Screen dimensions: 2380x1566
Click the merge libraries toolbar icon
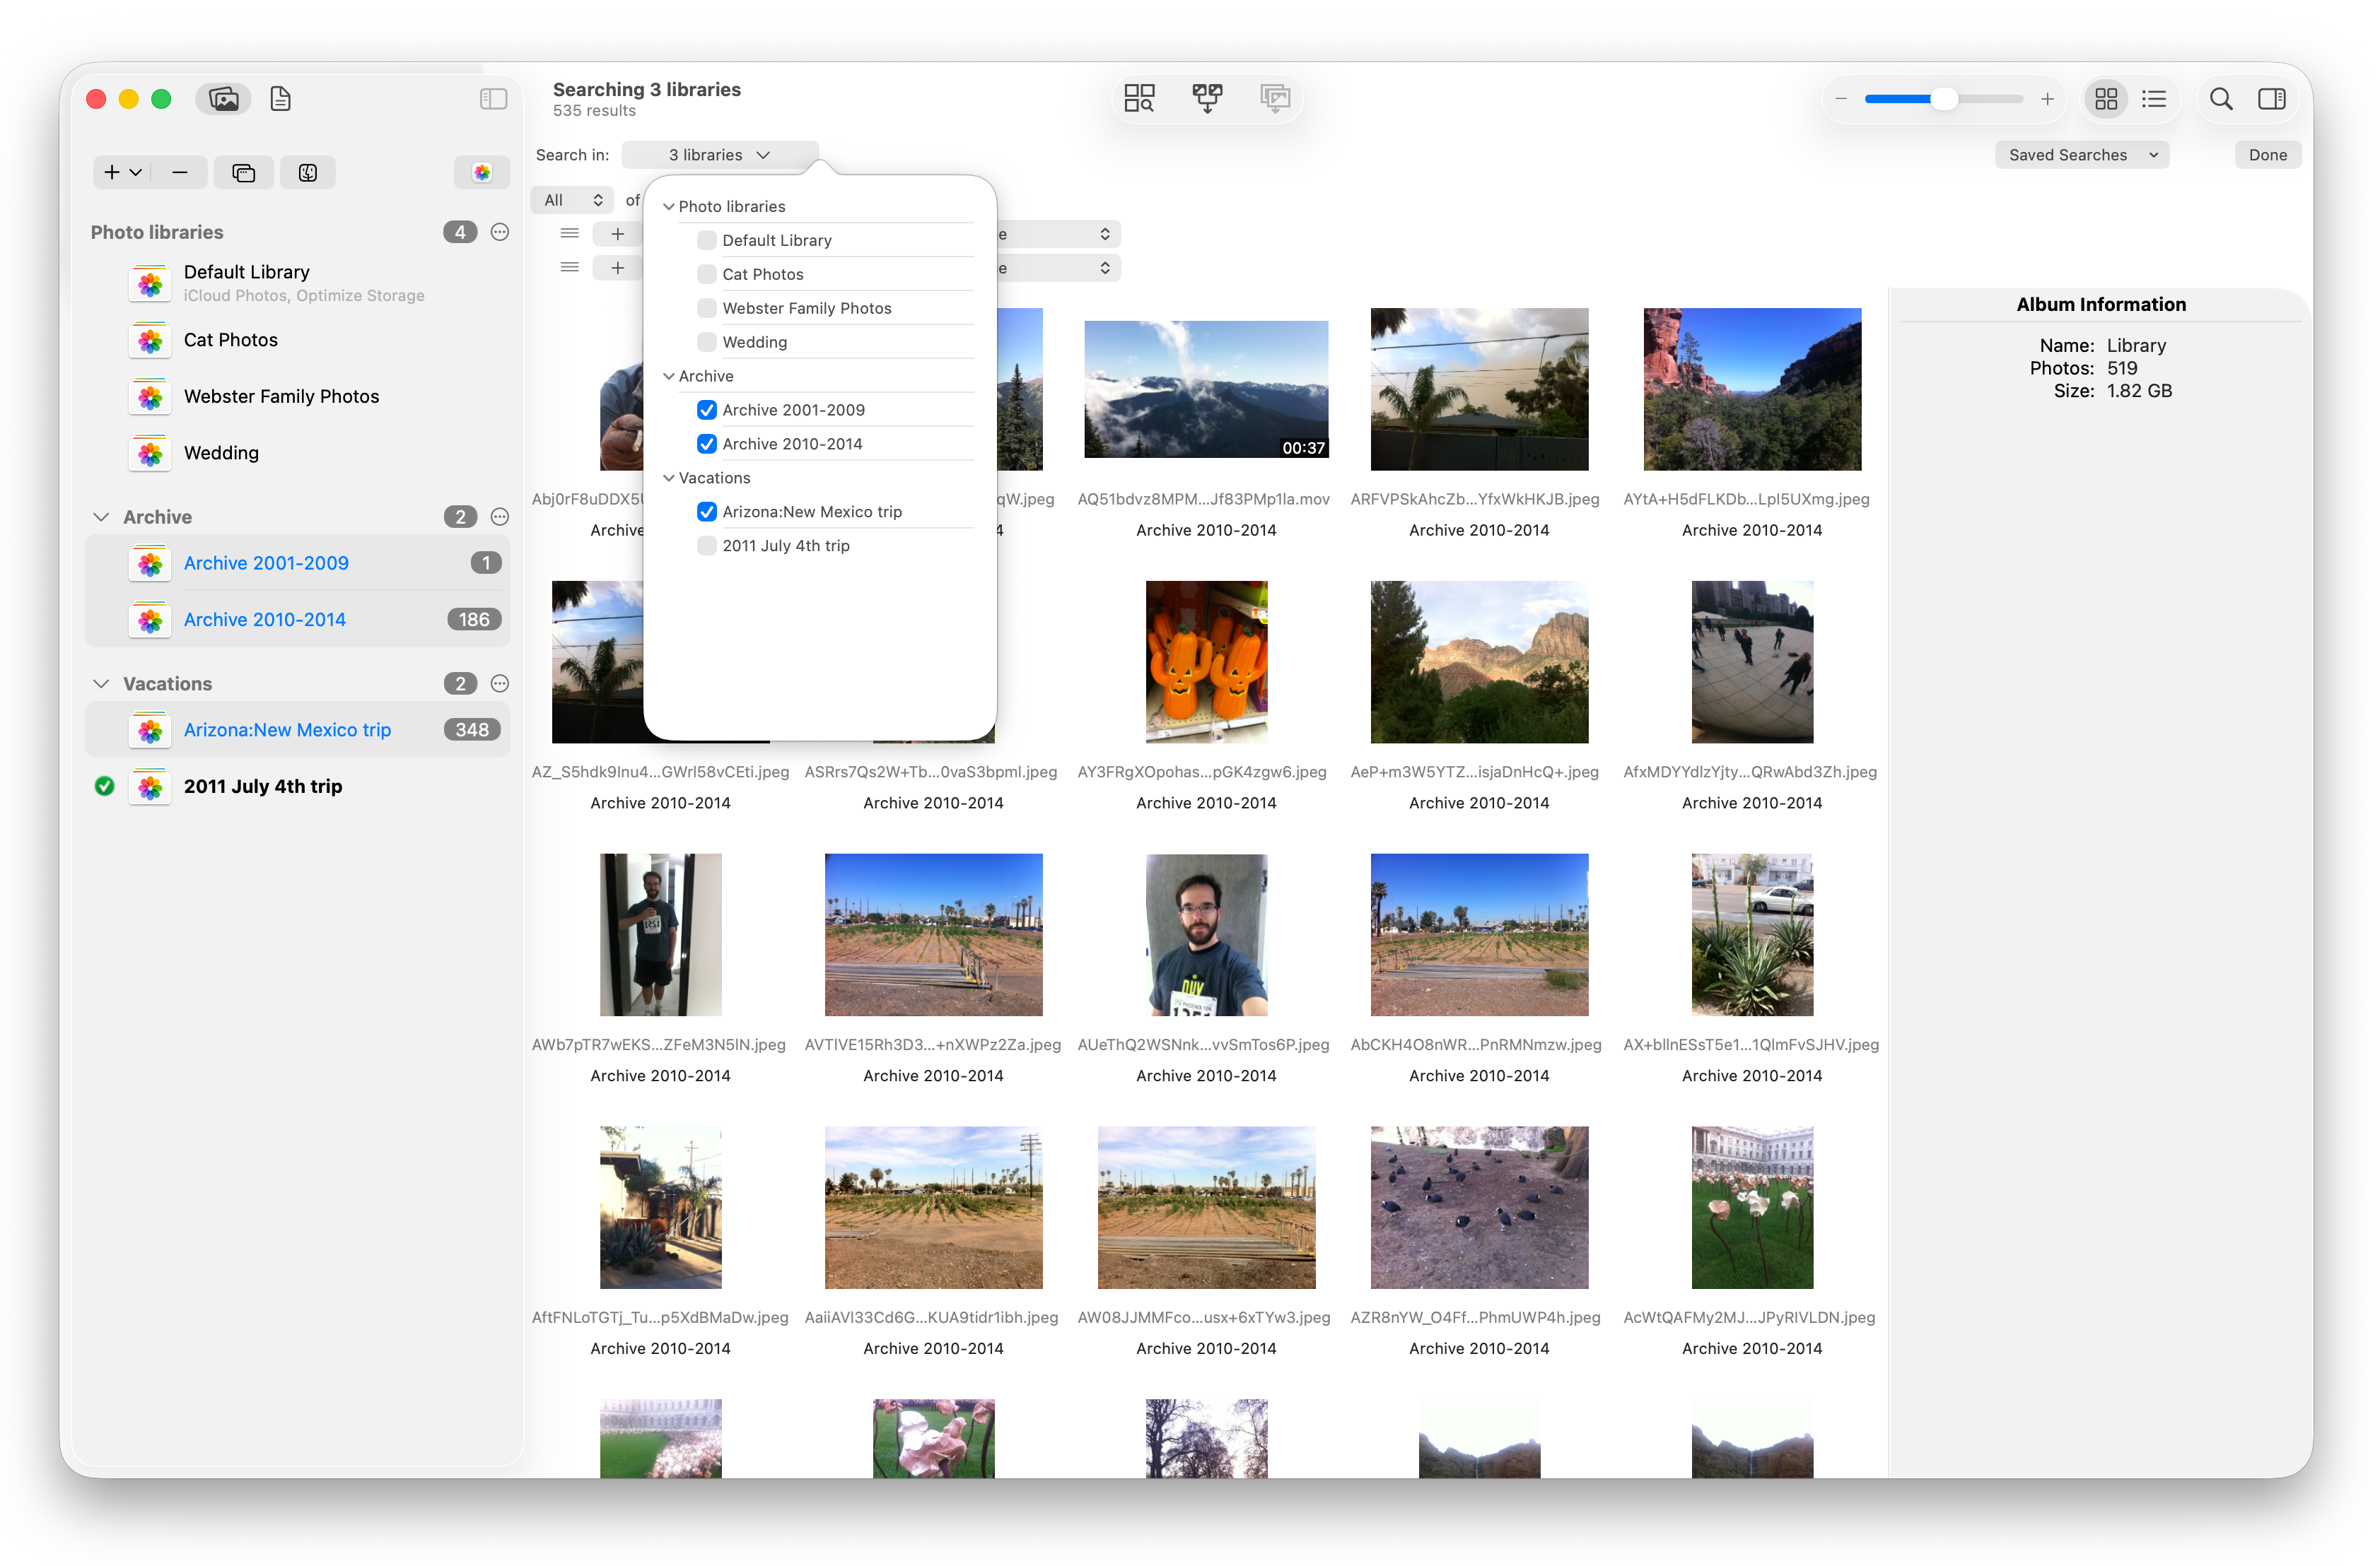pyautogui.click(x=1207, y=98)
